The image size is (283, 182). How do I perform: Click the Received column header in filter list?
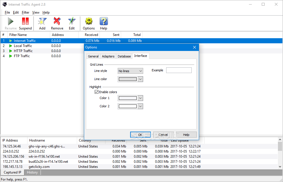point(89,35)
